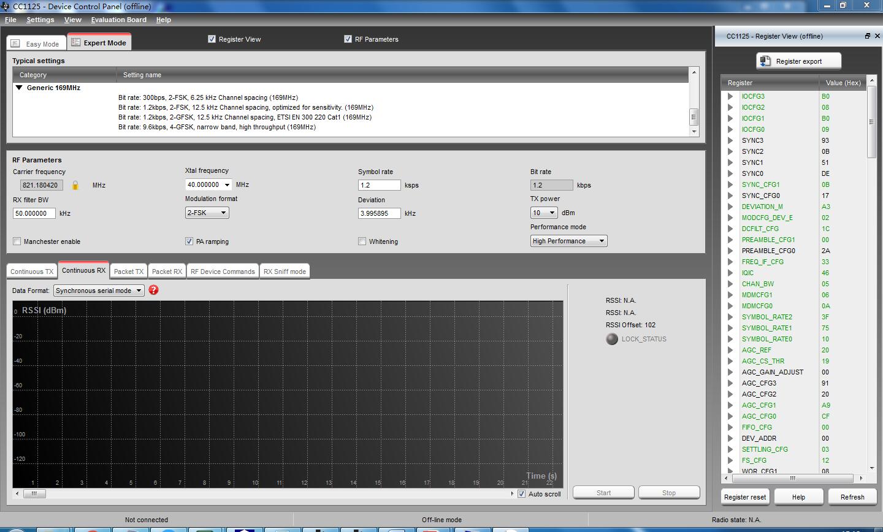Select the Continuous RX tab
The height and width of the screenshot is (532, 883).
[83, 270]
